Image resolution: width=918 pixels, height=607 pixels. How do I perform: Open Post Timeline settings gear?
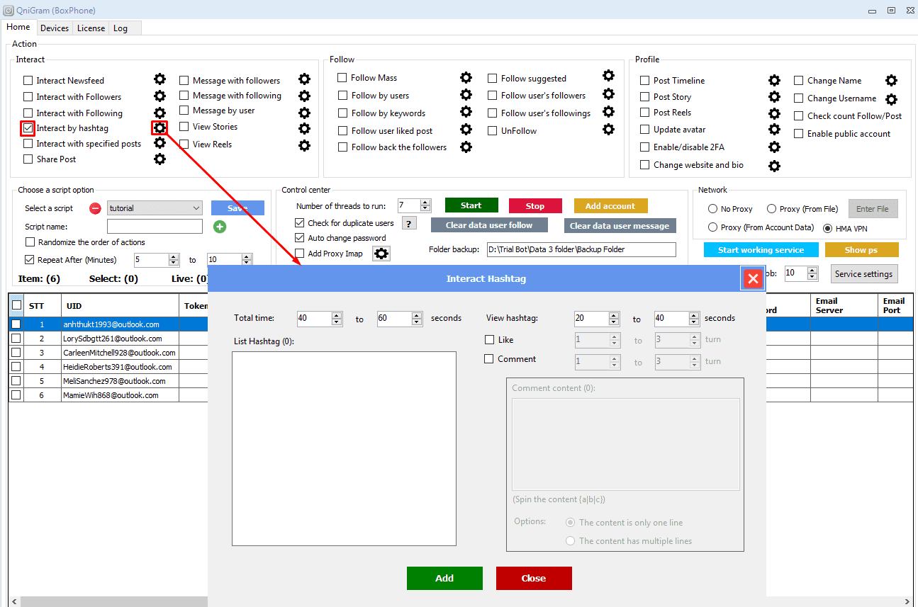click(774, 81)
